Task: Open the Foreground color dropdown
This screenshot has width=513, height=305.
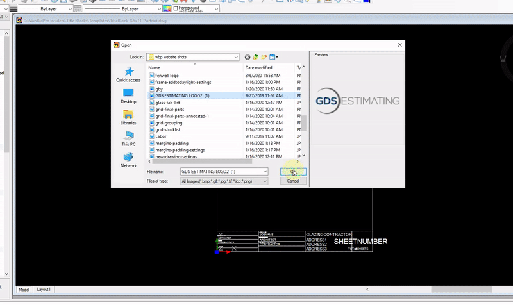Action: pos(196,9)
